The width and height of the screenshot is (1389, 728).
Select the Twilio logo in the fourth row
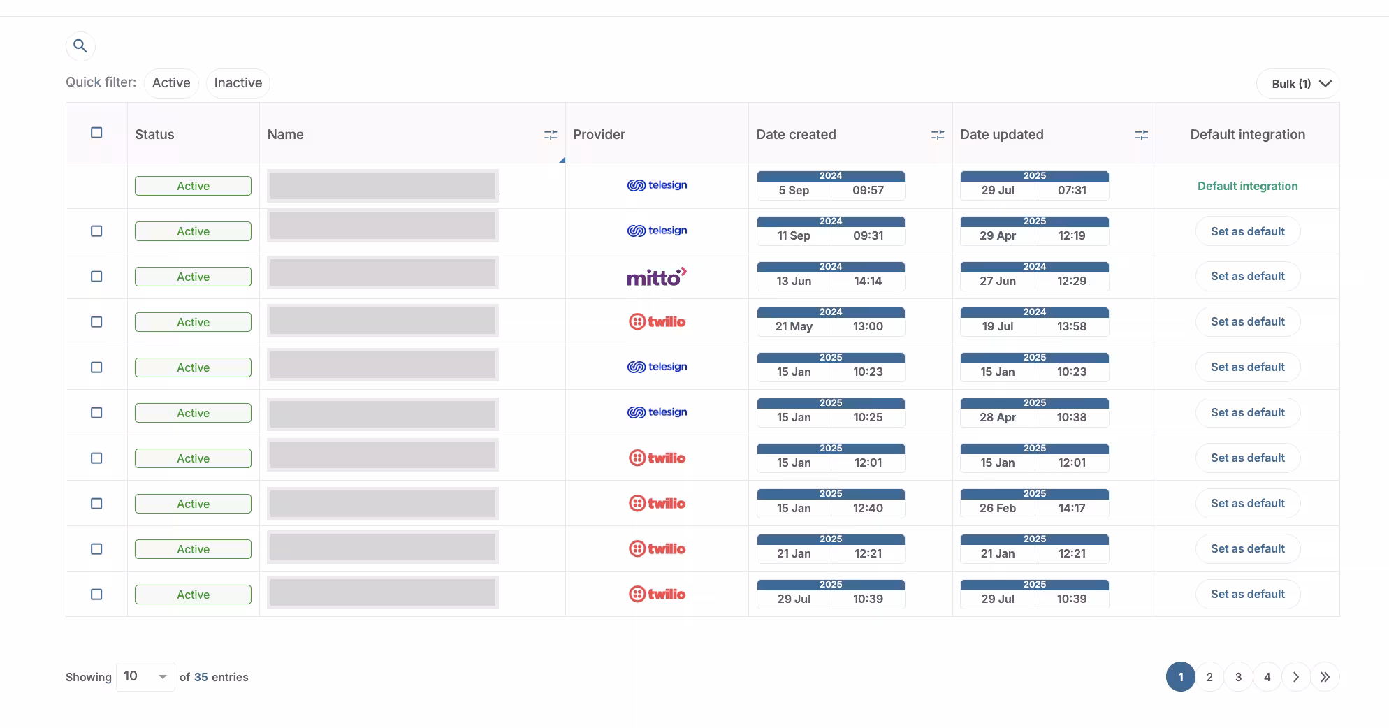point(657,321)
